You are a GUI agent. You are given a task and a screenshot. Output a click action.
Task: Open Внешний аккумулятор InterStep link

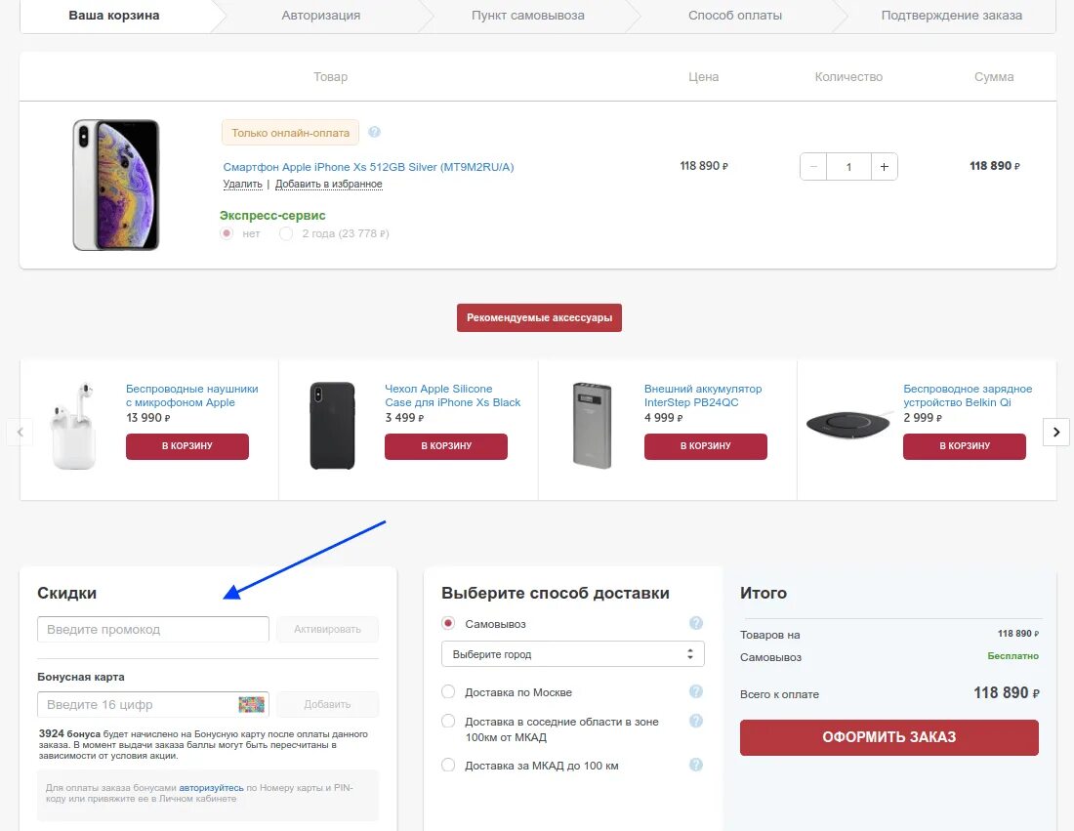[x=703, y=395]
